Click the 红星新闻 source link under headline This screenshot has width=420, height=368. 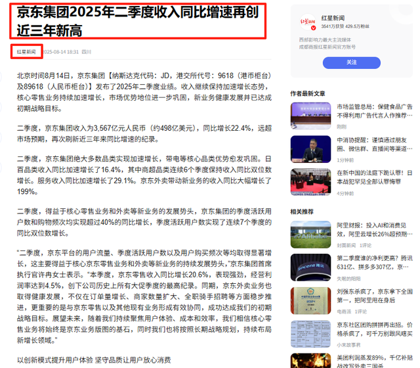coord(26,52)
